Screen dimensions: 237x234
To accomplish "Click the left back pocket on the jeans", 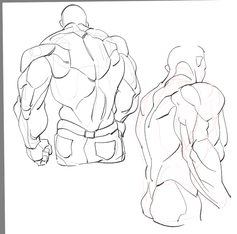I will click(64, 146).
